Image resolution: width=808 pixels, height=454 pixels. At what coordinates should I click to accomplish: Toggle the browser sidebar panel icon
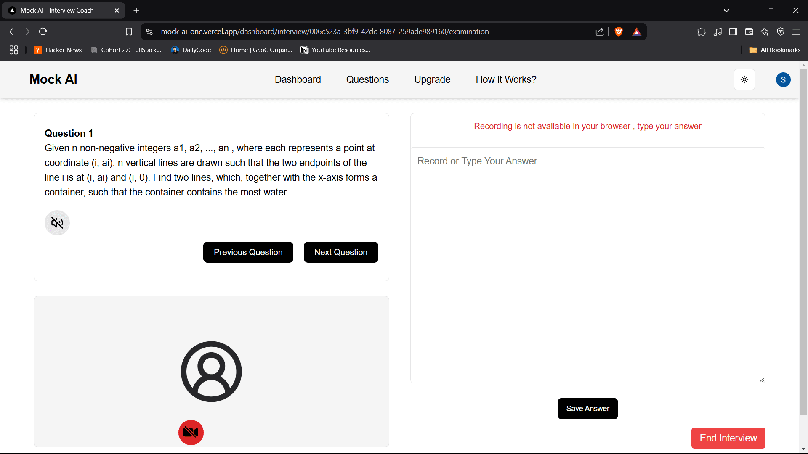coord(733,32)
